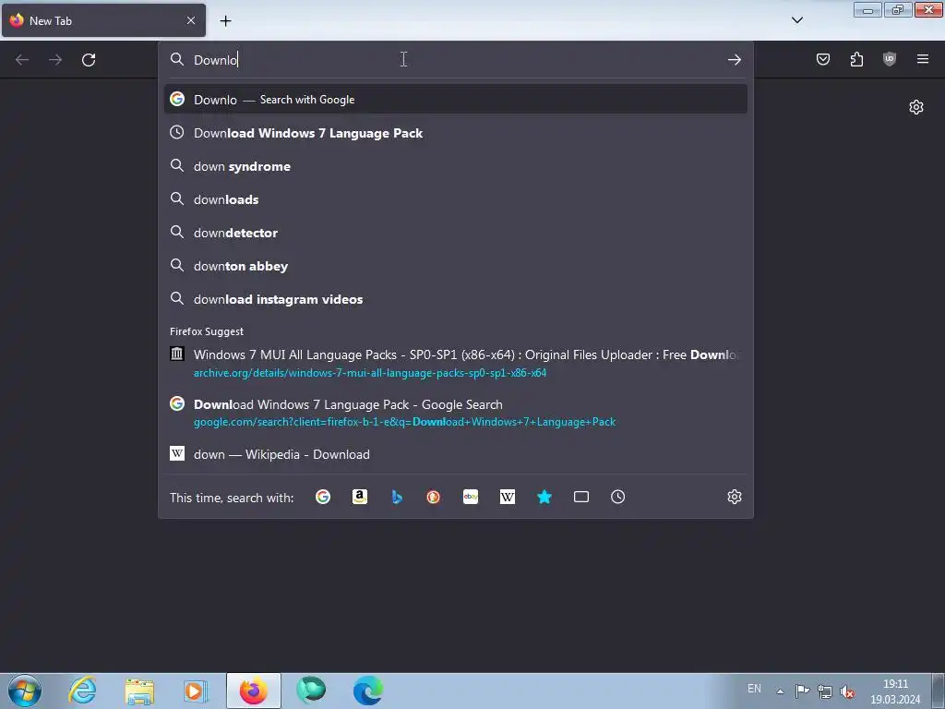945x709 pixels.
Task: Search history with the clock icon
Action: (x=617, y=497)
